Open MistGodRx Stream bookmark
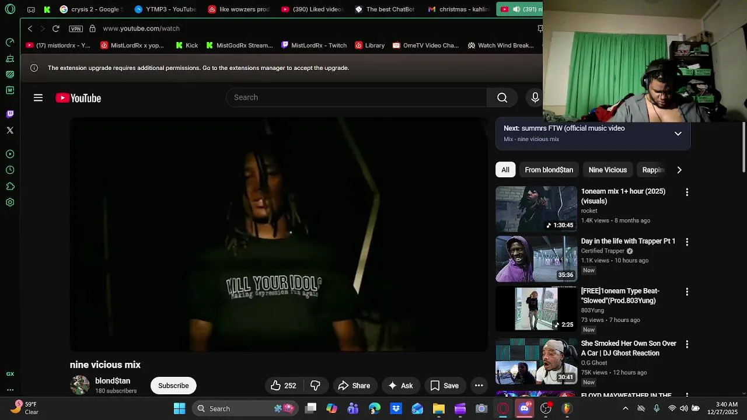747x420 pixels. click(239, 45)
